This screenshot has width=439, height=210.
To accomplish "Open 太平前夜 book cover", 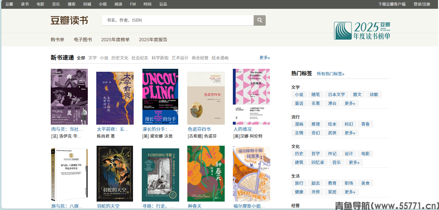I will (x=115, y=98).
